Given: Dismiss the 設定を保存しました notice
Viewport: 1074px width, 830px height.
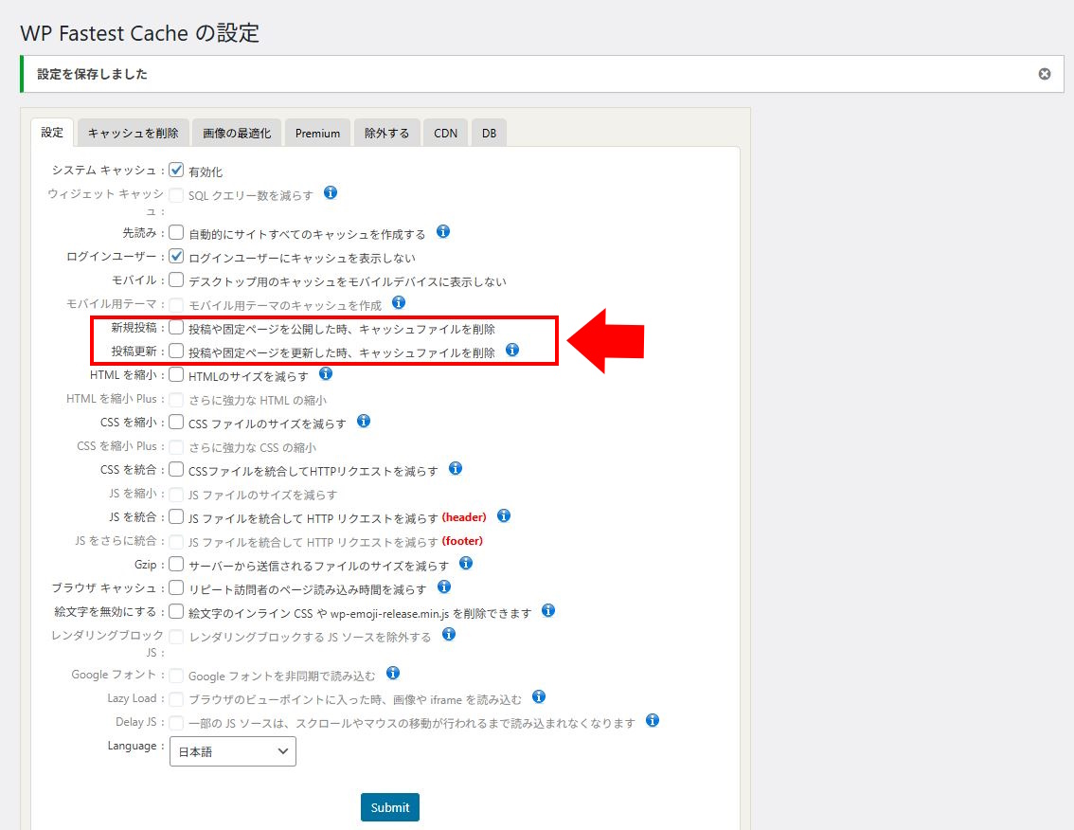Looking at the screenshot, I should tap(1045, 74).
